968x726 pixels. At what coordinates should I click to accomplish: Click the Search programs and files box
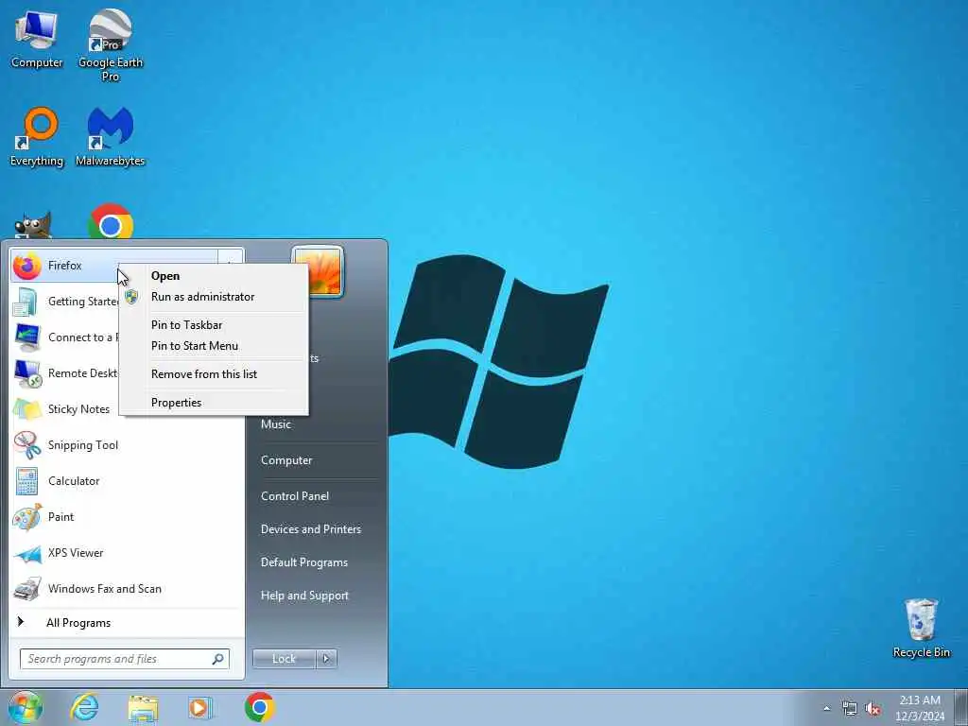[x=124, y=659]
